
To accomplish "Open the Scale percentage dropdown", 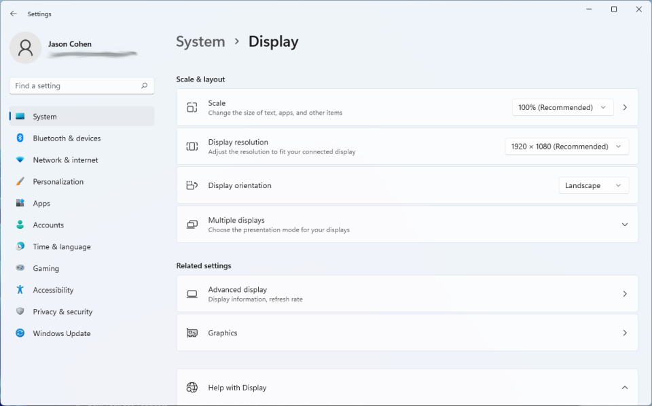I will click(562, 107).
